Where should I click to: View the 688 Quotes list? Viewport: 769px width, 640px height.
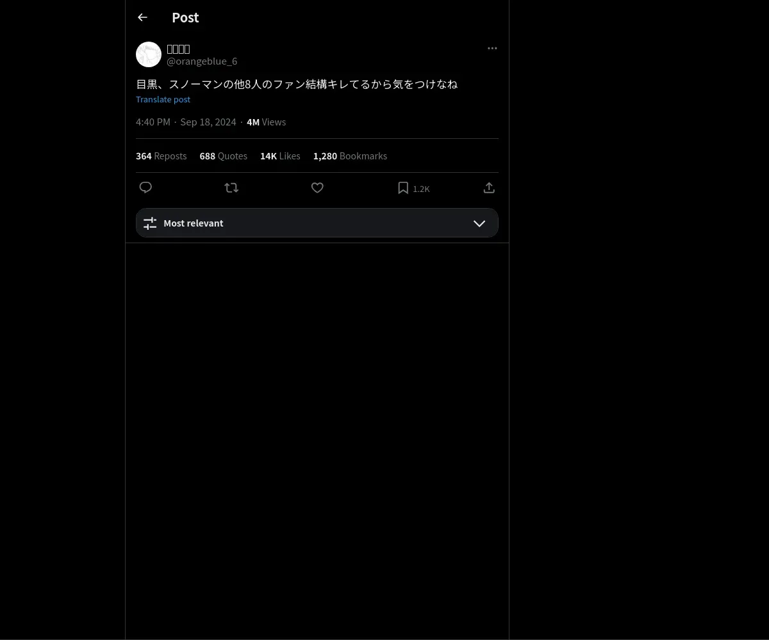[x=224, y=156]
